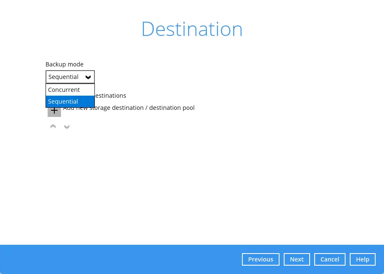Select the highlighted Sequential list option

(63, 101)
